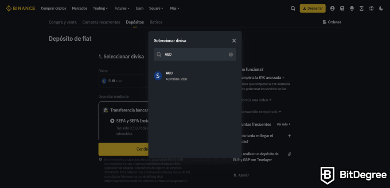The width and height of the screenshot is (390, 188).
Task: Open the EUR Divisa selector
Action: pyautogui.click(x=123, y=81)
